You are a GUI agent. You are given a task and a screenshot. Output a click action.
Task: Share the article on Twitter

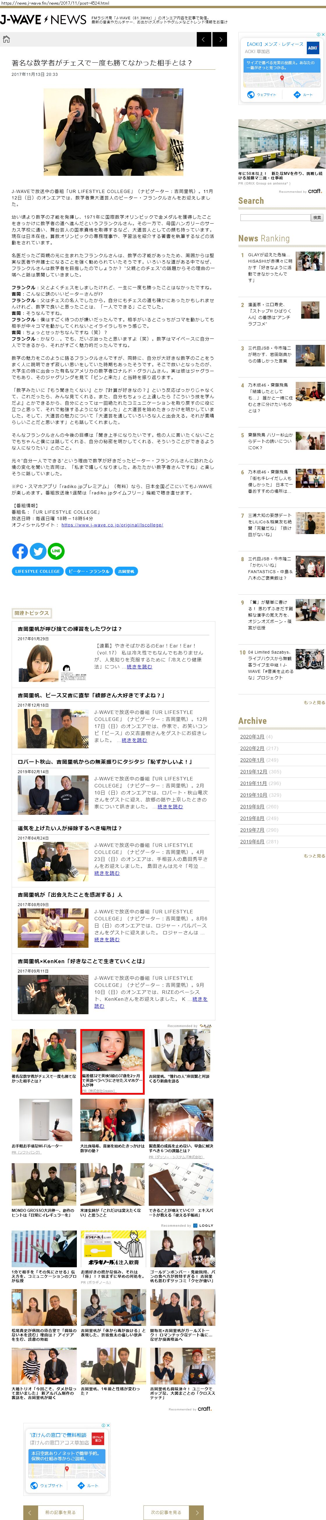[x=38, y=550]
